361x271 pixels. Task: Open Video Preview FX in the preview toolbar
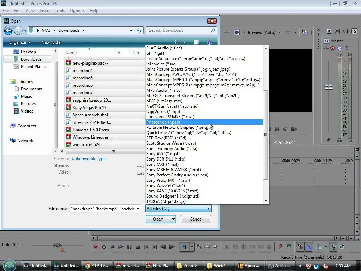tap(227, 32)
